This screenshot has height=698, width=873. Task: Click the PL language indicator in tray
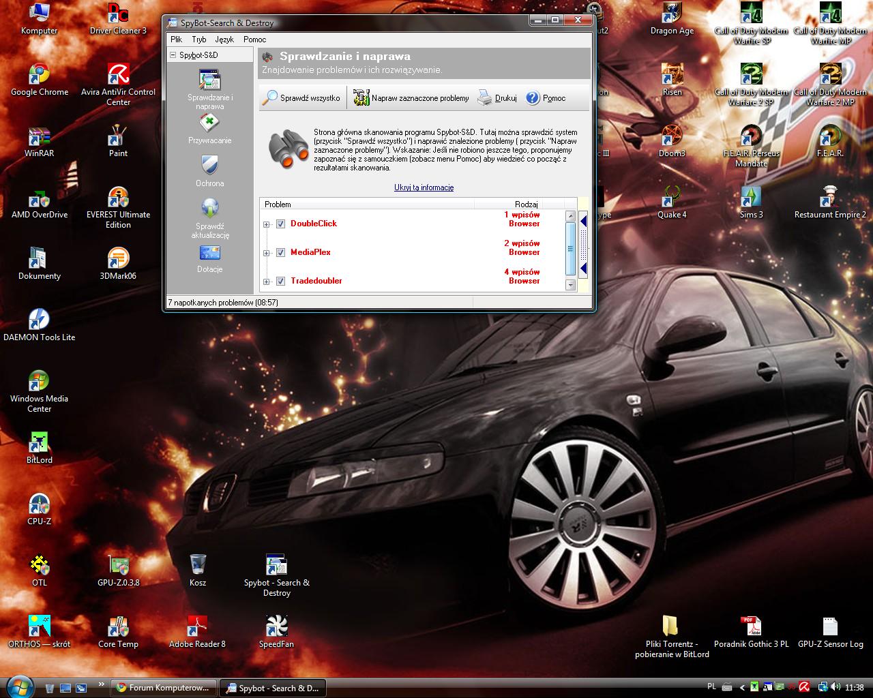[711, 687]
